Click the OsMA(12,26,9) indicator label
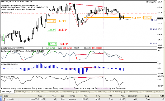The image size is (165, 101). (x=9, y=64)
